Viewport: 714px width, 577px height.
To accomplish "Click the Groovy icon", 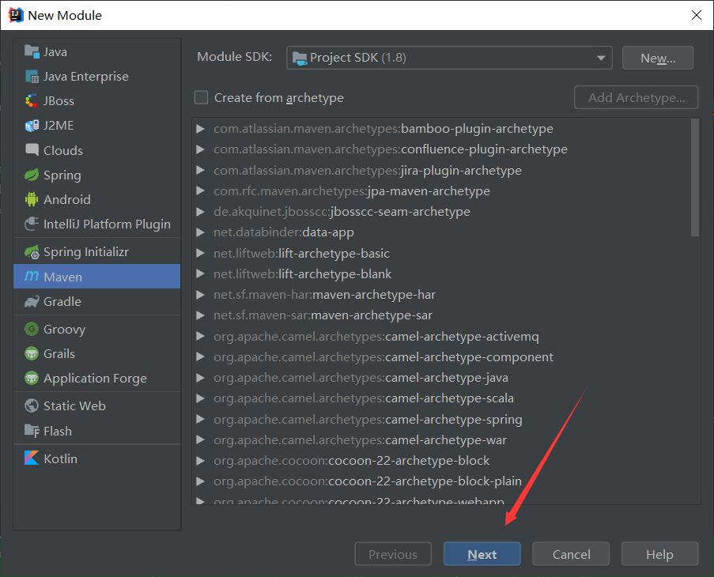I will [x=32, y=329].
